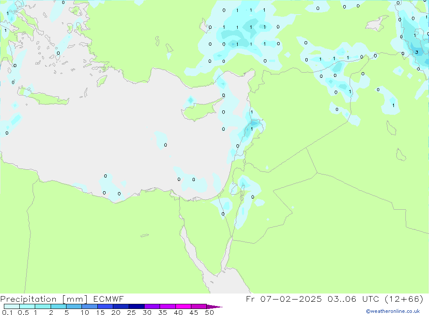This screenshot has width=429, height=315.
Task: Open the weatheronline.co.uk copyright link
Action: [393, 311]
